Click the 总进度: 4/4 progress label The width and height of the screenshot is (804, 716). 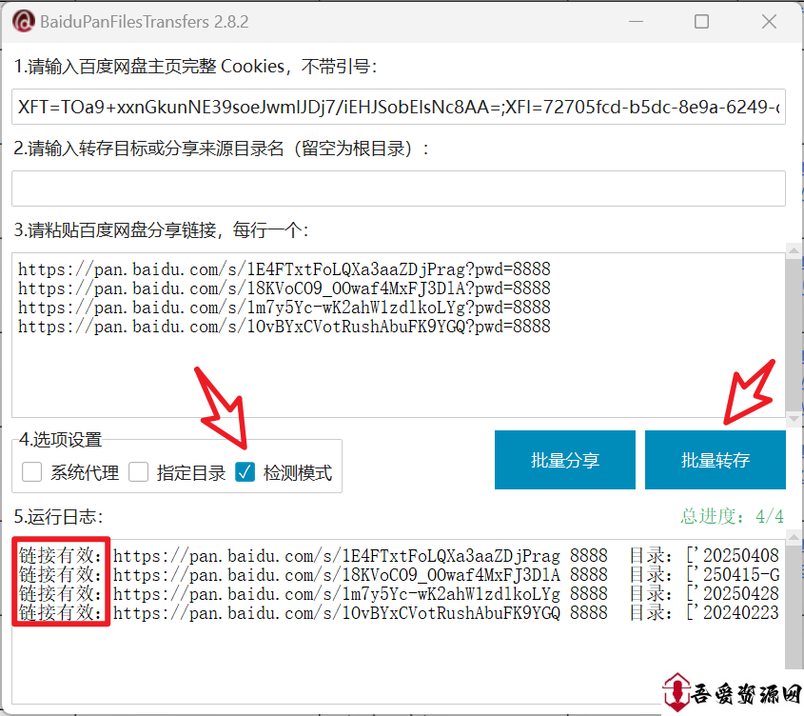[732, 516]
